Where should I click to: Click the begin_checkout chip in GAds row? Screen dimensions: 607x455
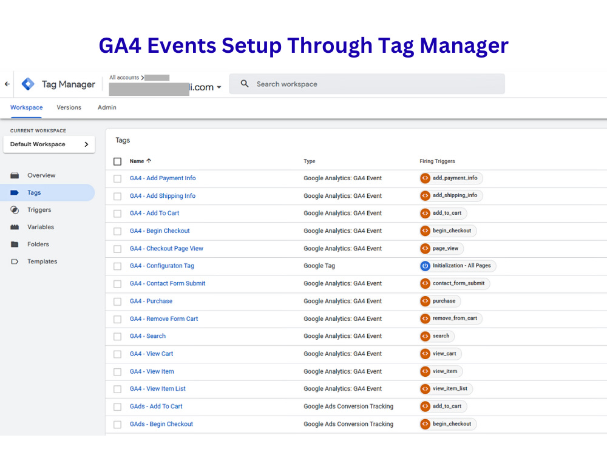(449, 424)
